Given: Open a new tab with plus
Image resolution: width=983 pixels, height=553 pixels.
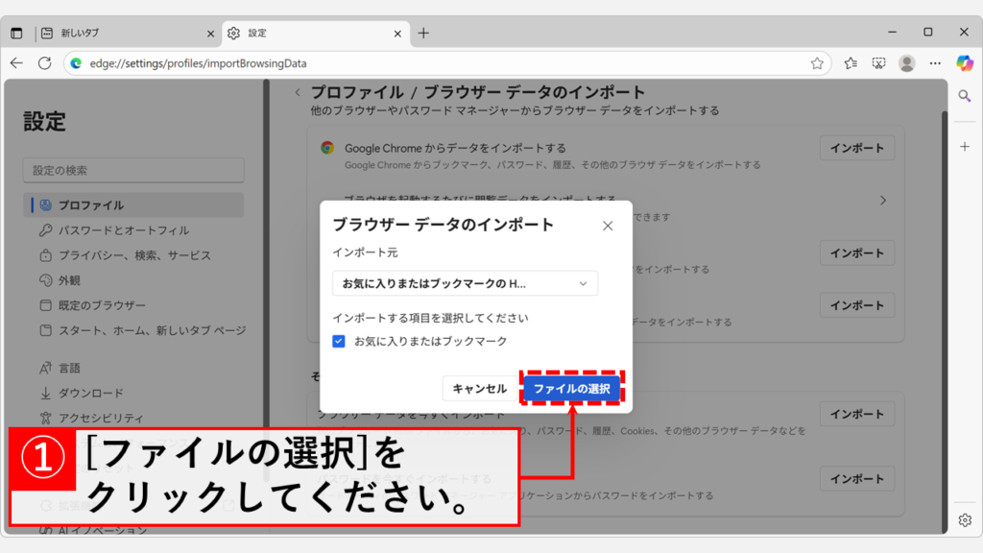Looking at the screenshot, I should (423, 34).
